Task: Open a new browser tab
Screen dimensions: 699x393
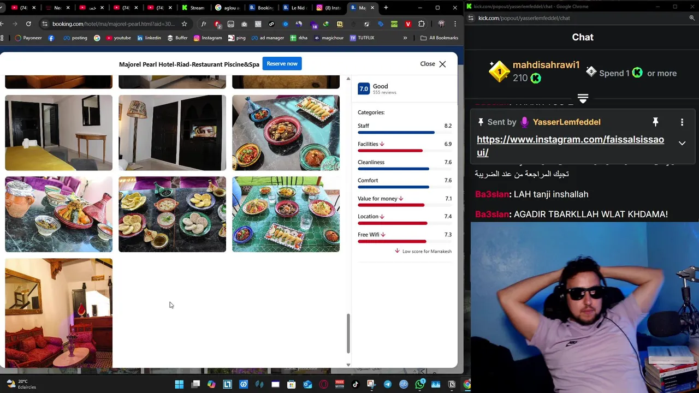Action: tap(386, 8)
